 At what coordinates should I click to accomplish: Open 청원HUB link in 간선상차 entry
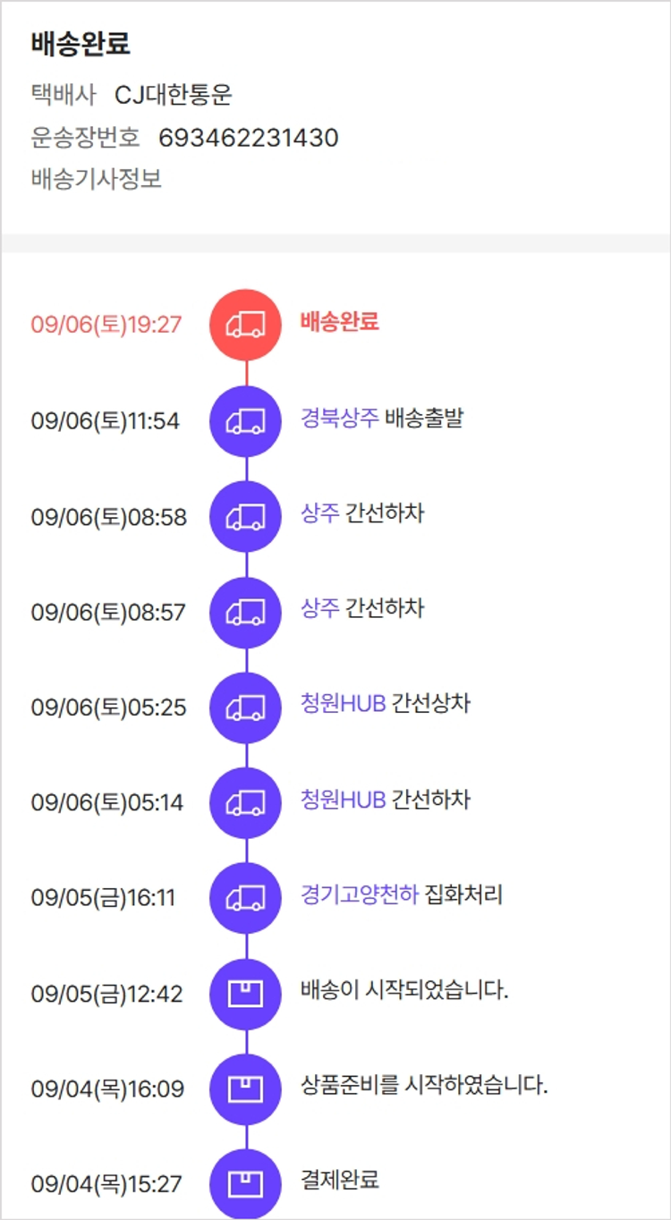pos(344,704)
